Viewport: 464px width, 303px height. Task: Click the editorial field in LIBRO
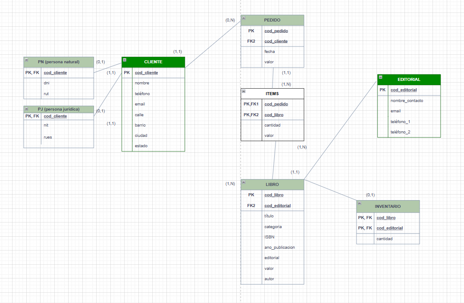point(272,258)
